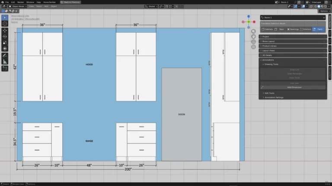332x186 pixels.
Task: Select the Move tool in left toolbar
Action: [5, 31]
